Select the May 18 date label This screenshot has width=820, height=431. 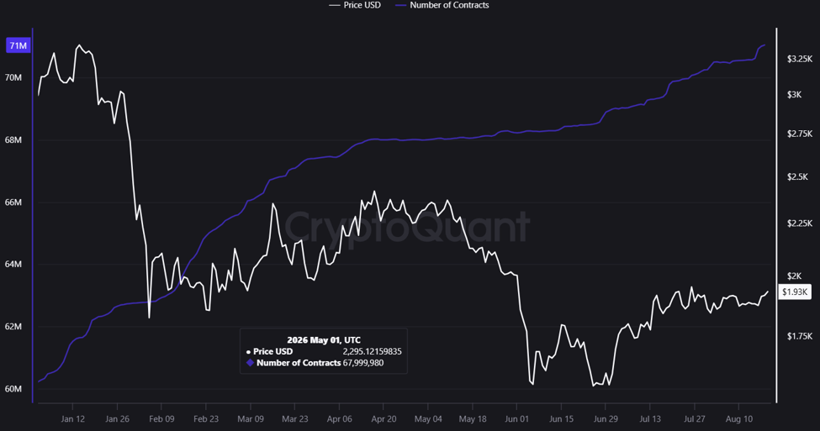[x=472, y=419]
